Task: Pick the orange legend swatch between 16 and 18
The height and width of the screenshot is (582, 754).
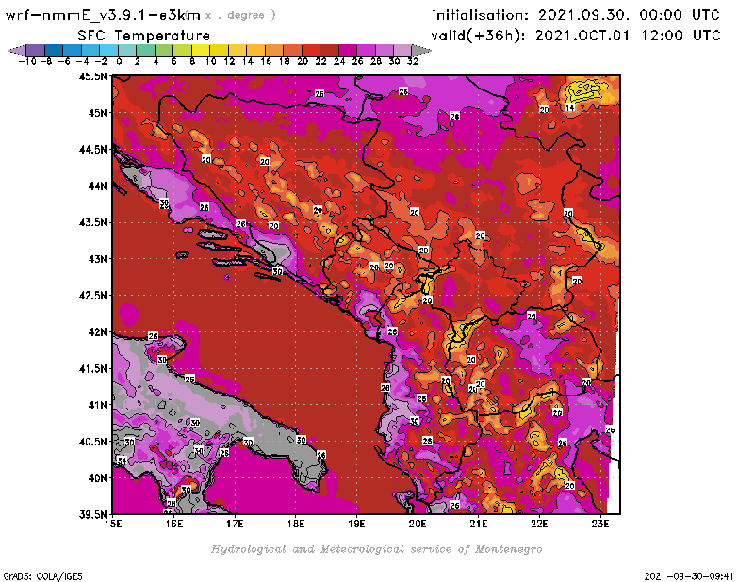Action: [274, 50]
